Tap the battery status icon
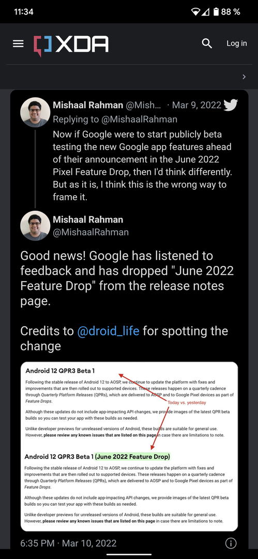Image resolution: width=258 pixels, height=559 pixels. point(216,12)
